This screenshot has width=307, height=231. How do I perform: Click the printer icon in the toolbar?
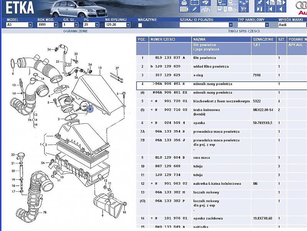[x=184, y=3]
